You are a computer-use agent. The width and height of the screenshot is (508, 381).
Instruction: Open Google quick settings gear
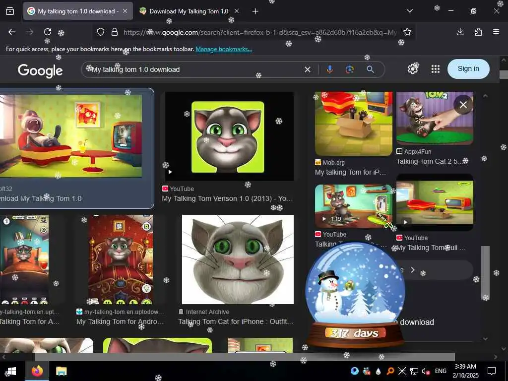coord(413,68)
